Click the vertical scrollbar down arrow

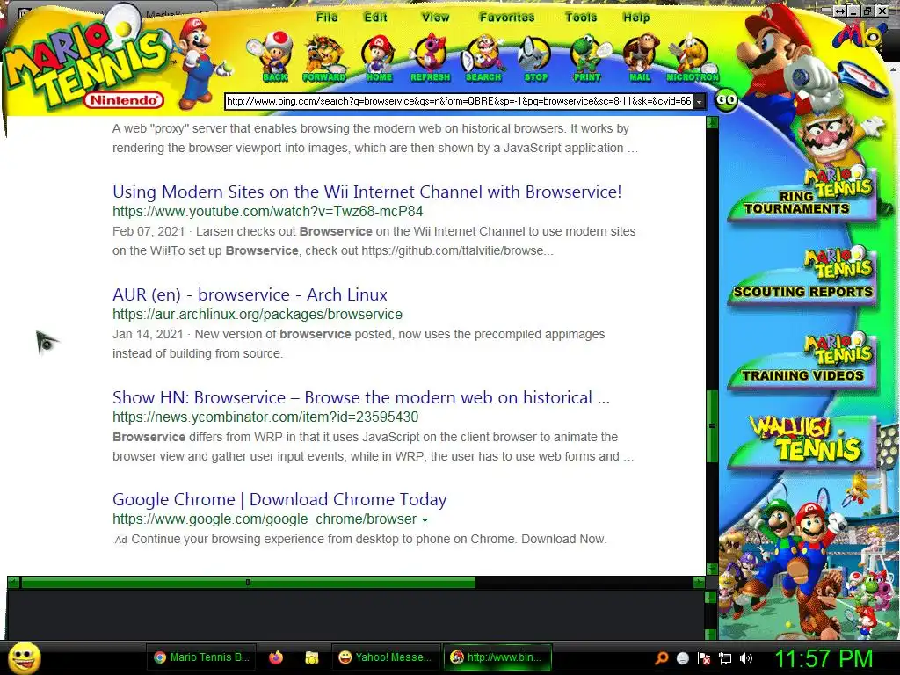(x=712, y=569)
